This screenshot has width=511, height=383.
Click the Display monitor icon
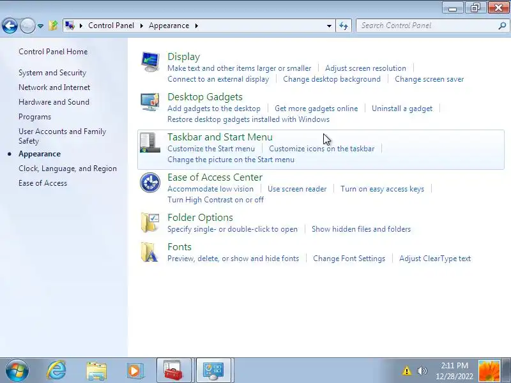(x=150, y=62)
